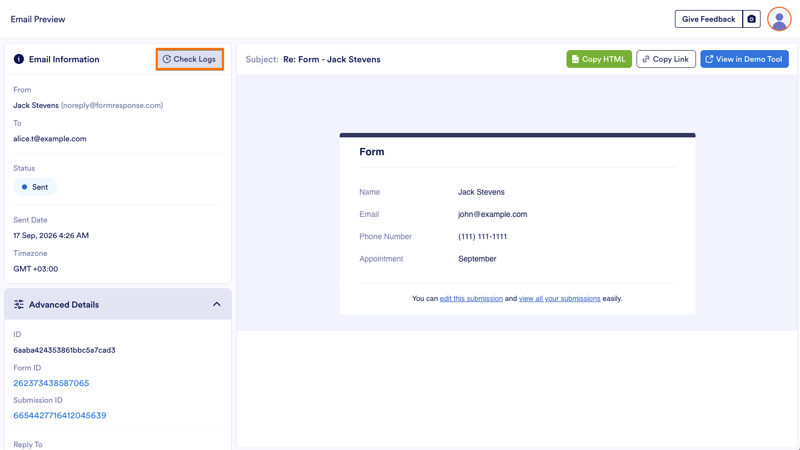Open Form ID 262373438587065 link
Image resolution: width=800 pixels, height=450 pixels.
pos(51,383)
